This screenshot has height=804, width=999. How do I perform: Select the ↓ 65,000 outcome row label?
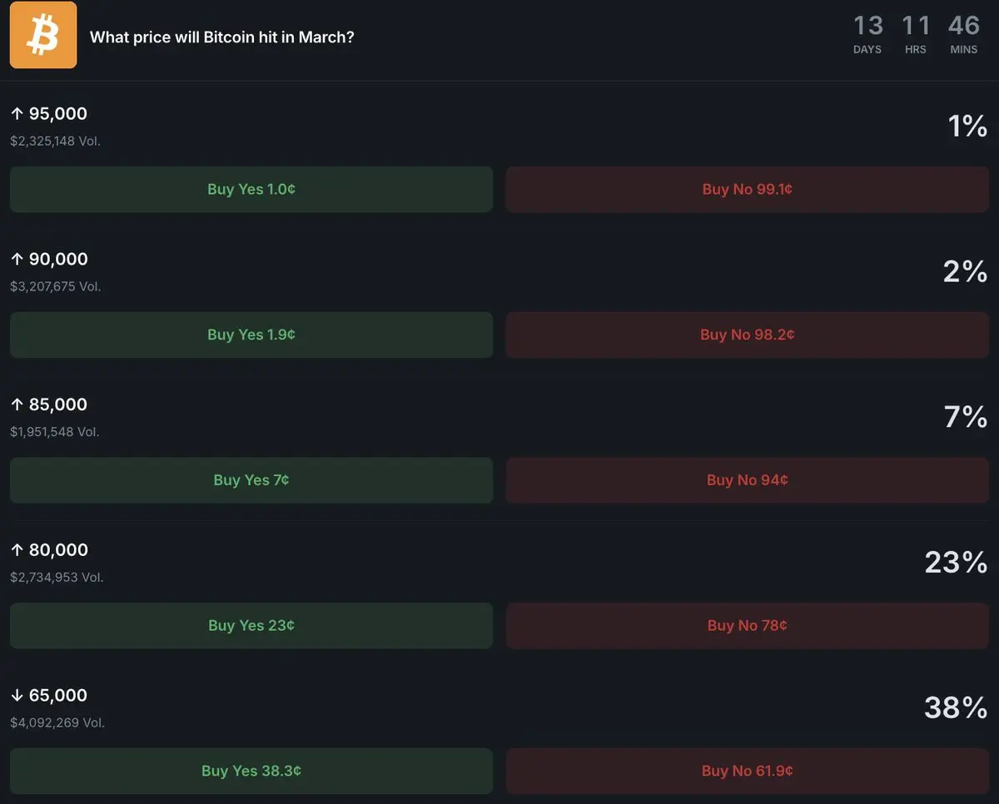tap(49, 696)
